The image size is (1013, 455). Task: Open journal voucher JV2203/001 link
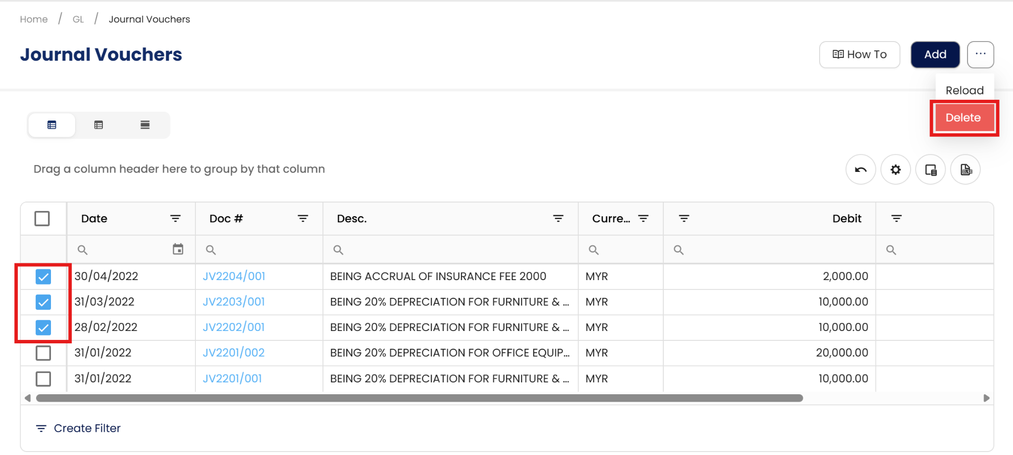(233, 302)
